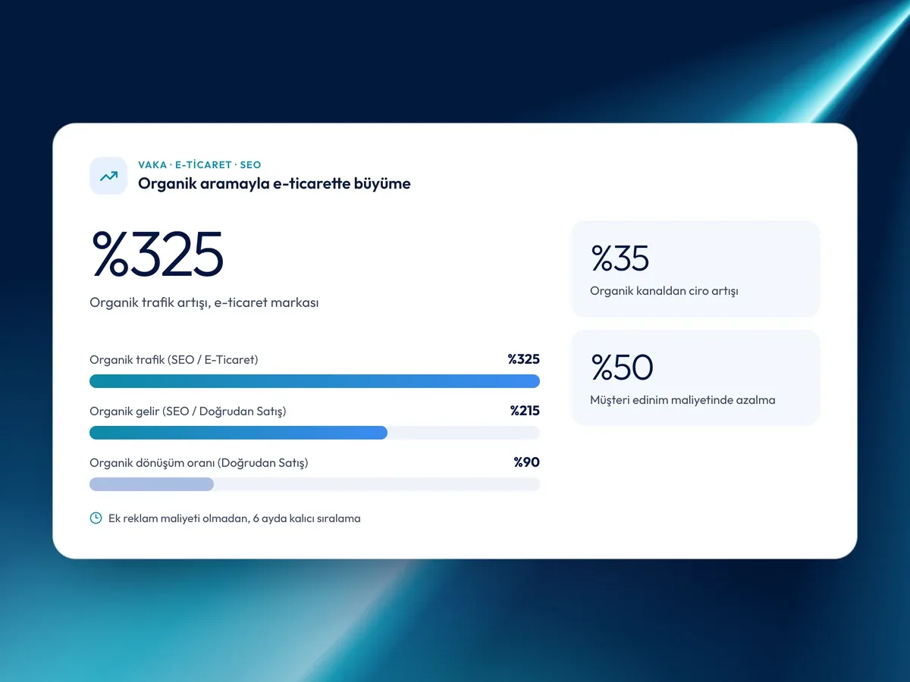The height and width of the screenshot is (682, 910).
Task: Click label 'Organik trafik (SEO / E-Ticaret)'
Action: pos(174,360)
